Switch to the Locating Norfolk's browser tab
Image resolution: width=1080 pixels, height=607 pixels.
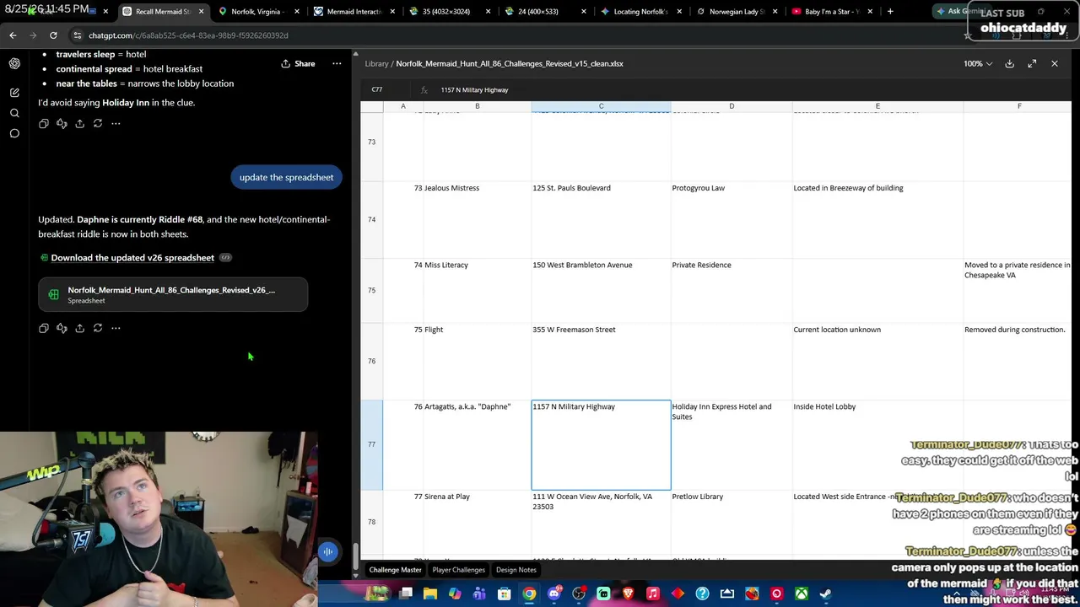[x=640, y=12]
